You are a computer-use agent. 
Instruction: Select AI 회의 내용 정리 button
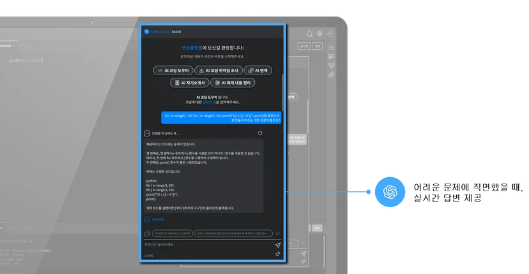(x=233, y=82)
